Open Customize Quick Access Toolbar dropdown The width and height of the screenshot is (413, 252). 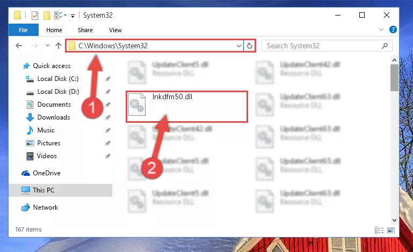pos(73,16)
